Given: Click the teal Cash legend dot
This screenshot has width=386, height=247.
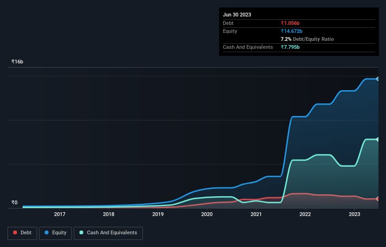Looking at the screenshot, I should (x=81, y=232).
